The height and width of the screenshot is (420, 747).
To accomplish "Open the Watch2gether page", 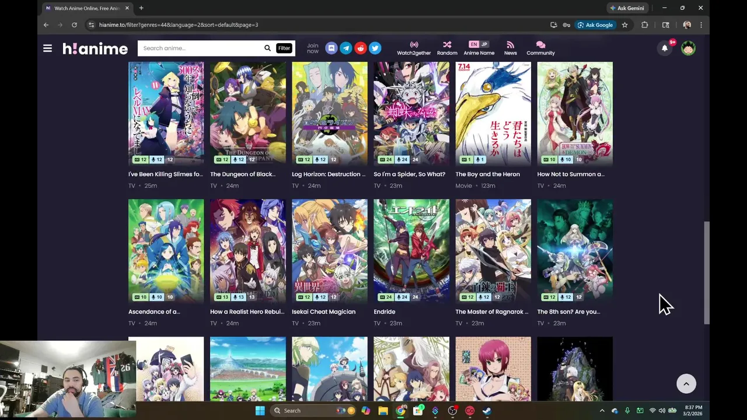I will [414, 48].
